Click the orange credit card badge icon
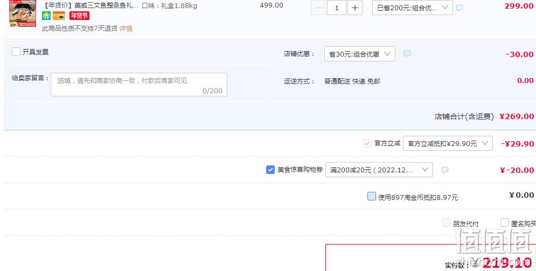This screenshot has height=271, width=536. click(59, 16)
